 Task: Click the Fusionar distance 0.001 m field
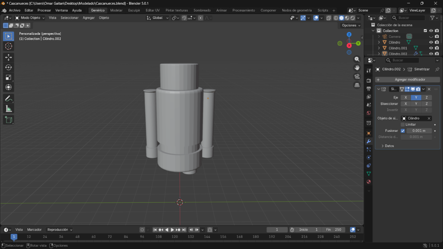(x=418, y=131)
